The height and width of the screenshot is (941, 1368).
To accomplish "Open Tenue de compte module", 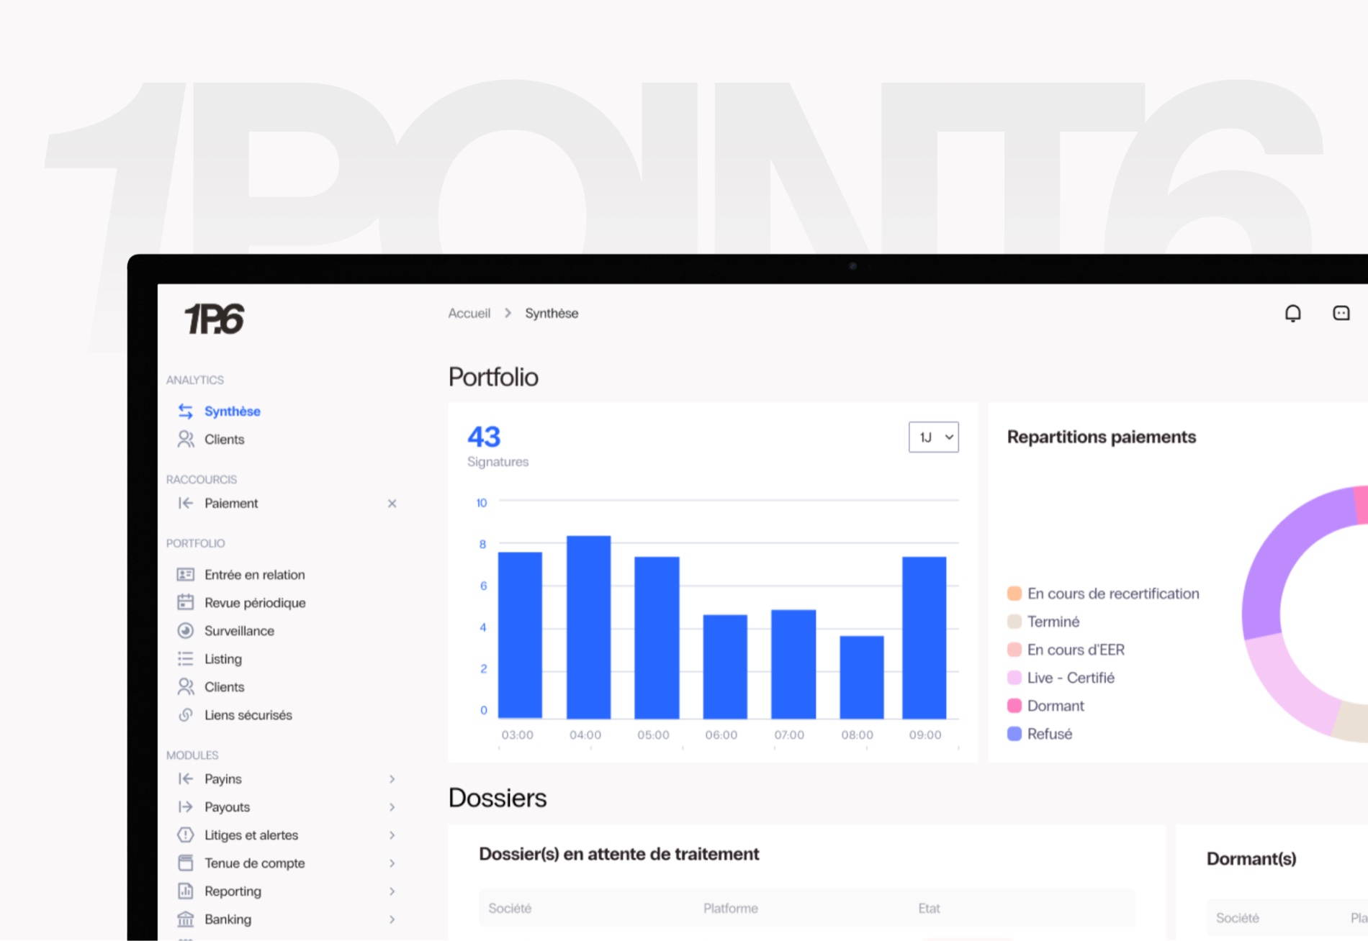I will (x=254, y=863).
